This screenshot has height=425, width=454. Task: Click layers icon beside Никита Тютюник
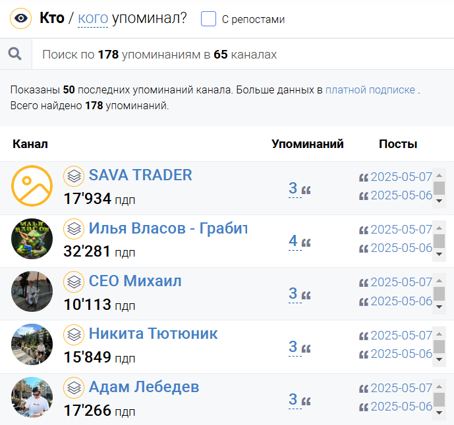coord(74,334)
